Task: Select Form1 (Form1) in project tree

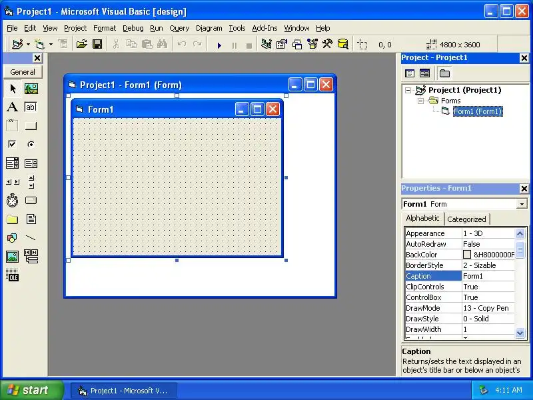Action: click(x=478, y=111)
